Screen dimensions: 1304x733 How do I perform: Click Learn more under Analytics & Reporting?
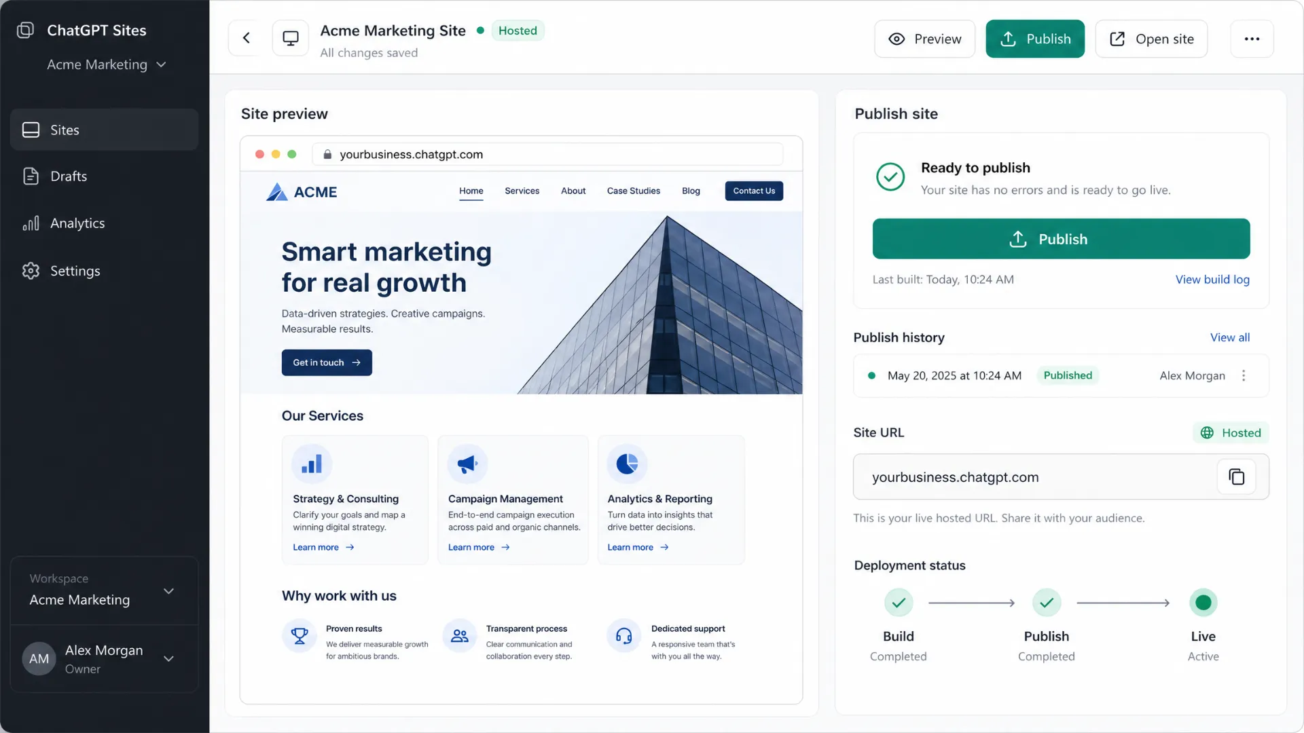click(x=638, y=547)
